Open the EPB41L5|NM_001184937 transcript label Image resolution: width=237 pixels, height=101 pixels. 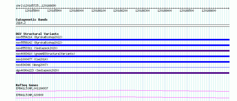coord(32,88)
